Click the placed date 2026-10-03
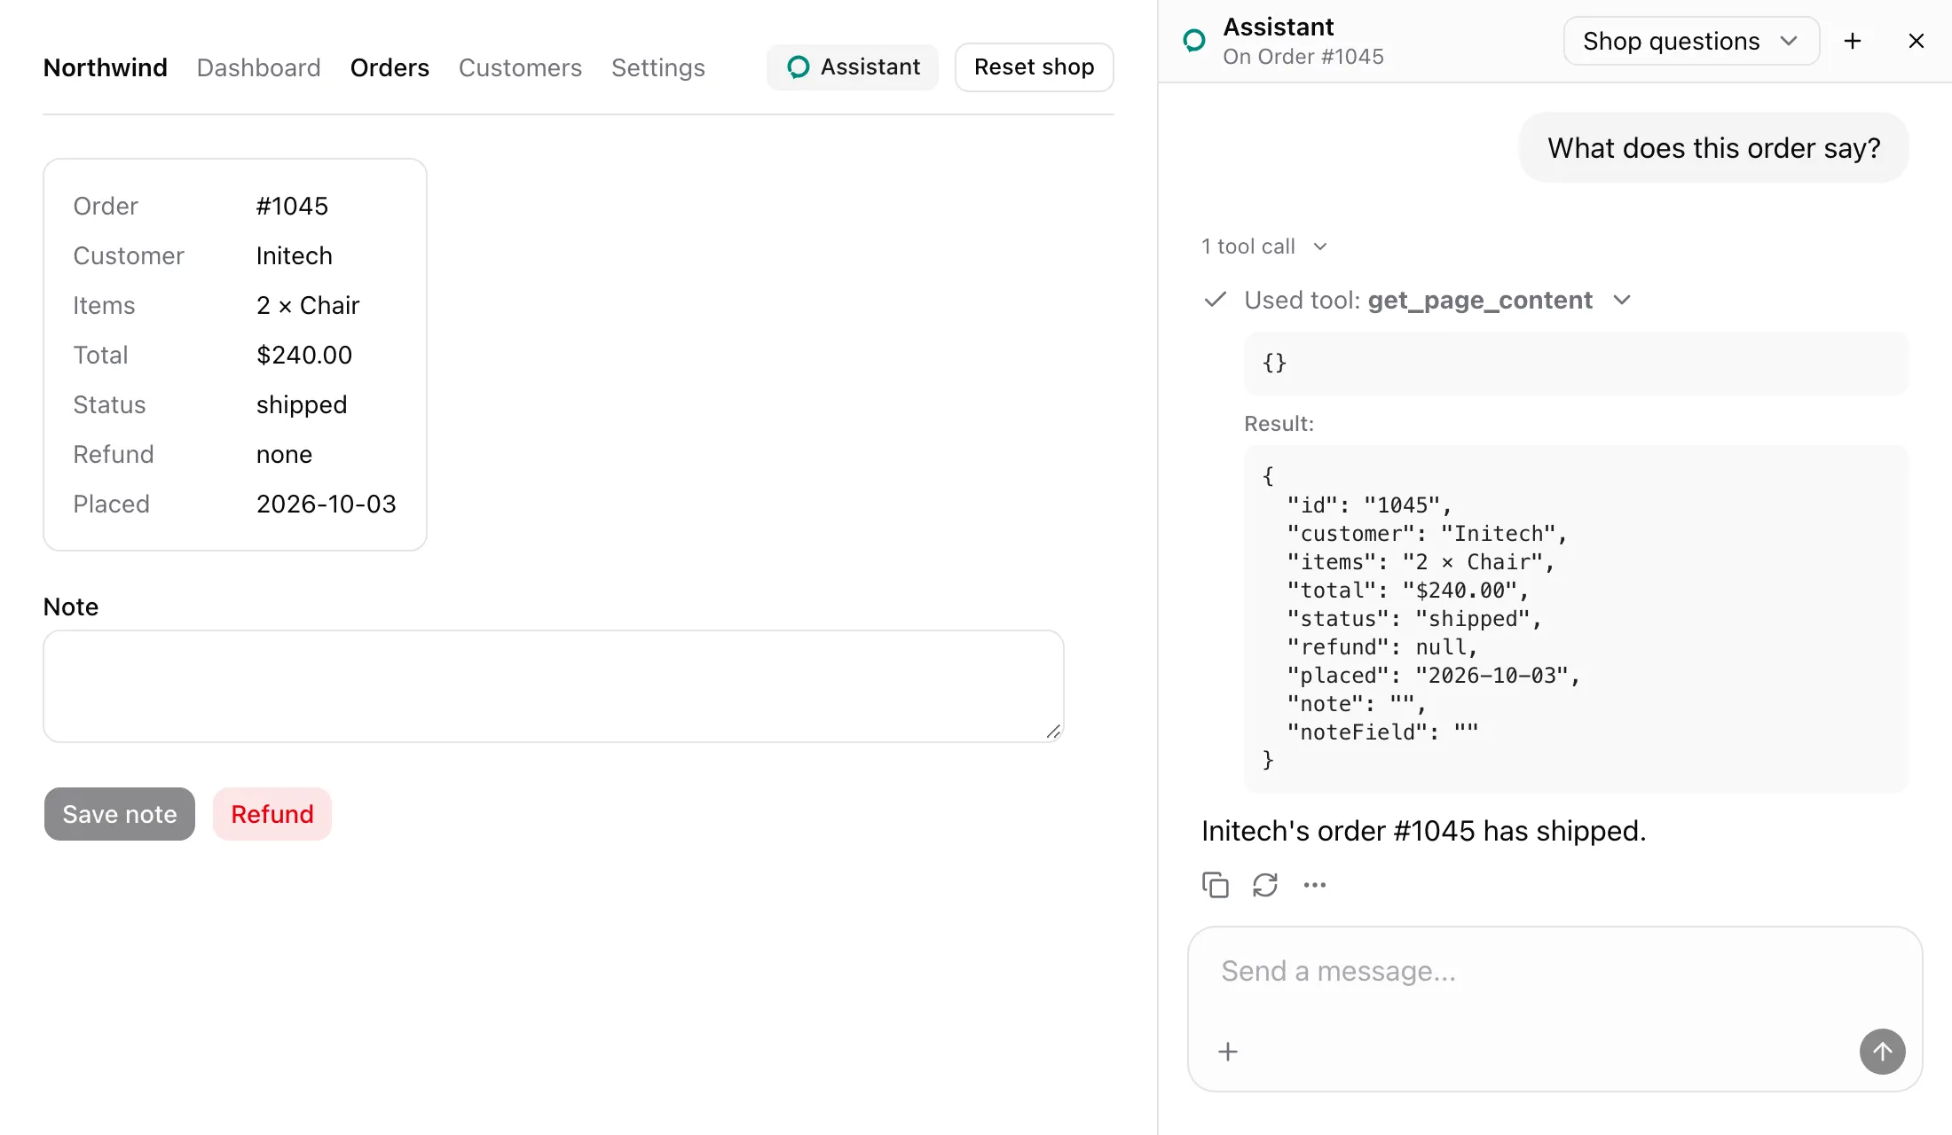The width and height of the screenshot is (1952, 1135). pyautogui.click(x=326, y=504)
